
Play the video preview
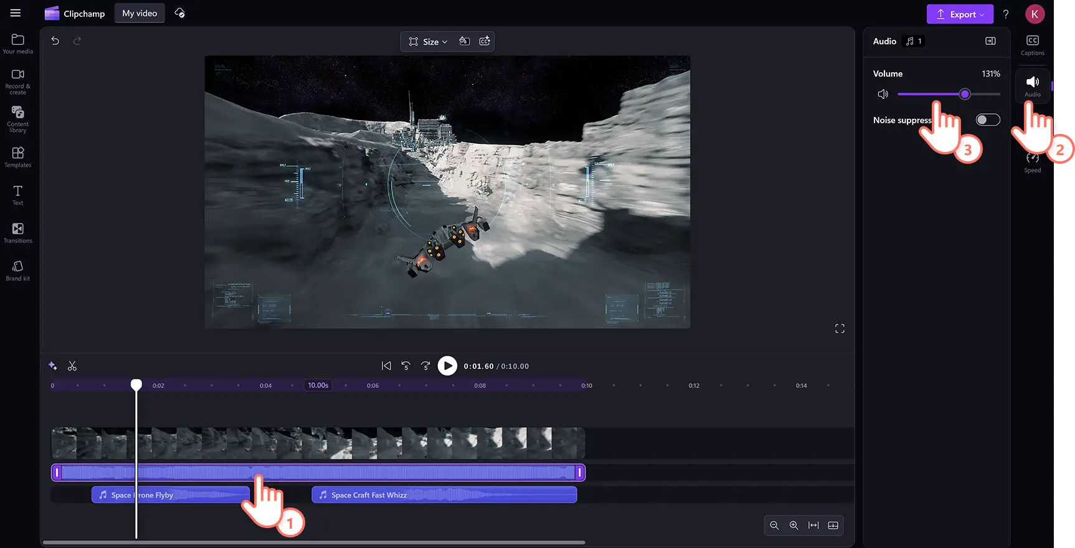[x=447, y=366]
